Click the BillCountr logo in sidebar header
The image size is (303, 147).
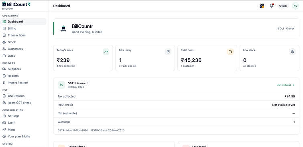click(16, 4)
